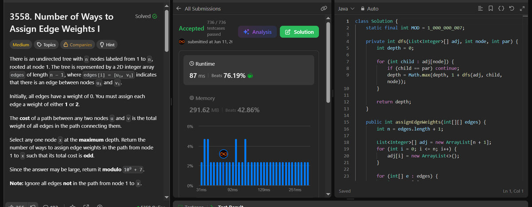
Task: Open the locked Companies tag
Action: click(x=78, y=44)
